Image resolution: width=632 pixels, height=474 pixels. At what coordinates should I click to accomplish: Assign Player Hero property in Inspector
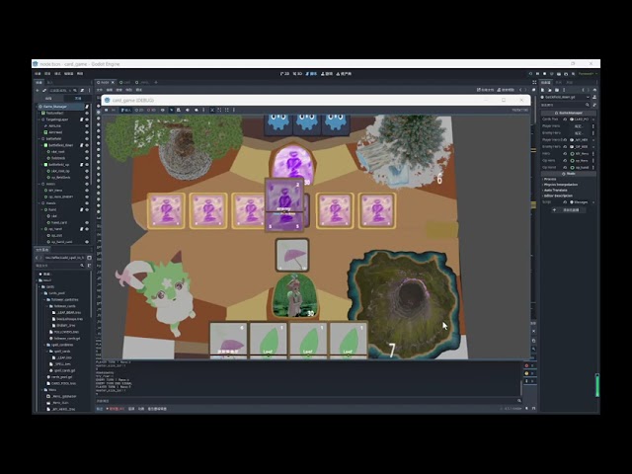(x=579, y=126)
